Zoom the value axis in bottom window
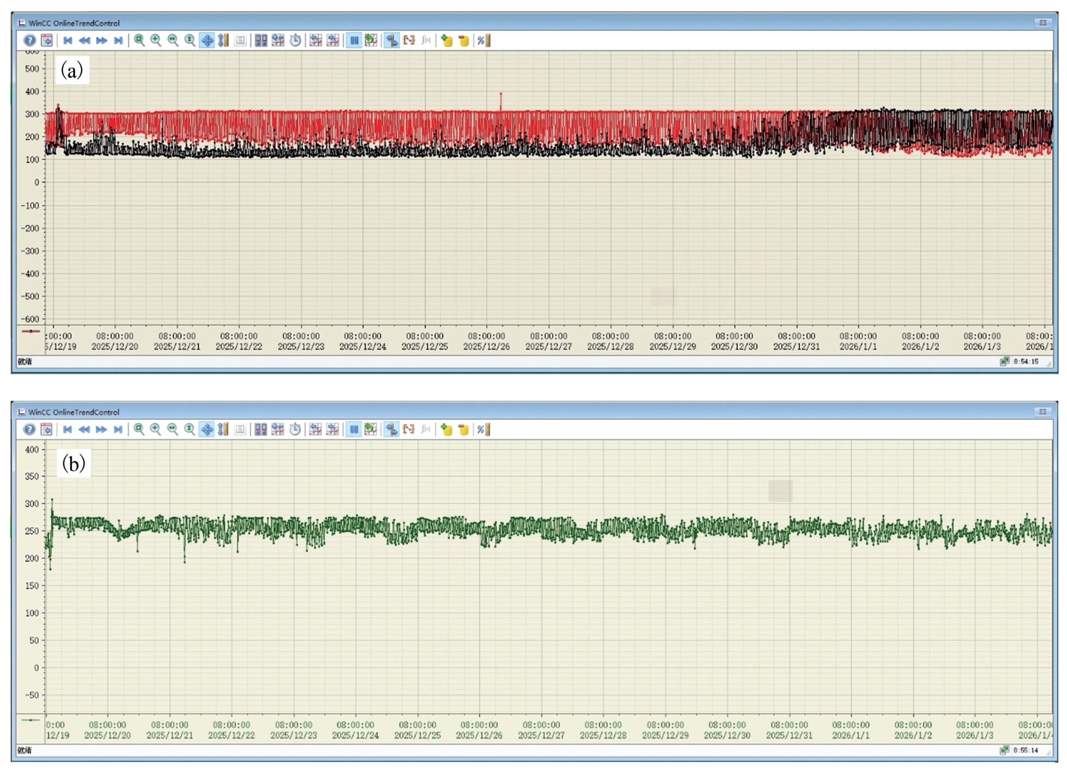This screenshot has width=1067, height=777. click(x=190, y=429)
